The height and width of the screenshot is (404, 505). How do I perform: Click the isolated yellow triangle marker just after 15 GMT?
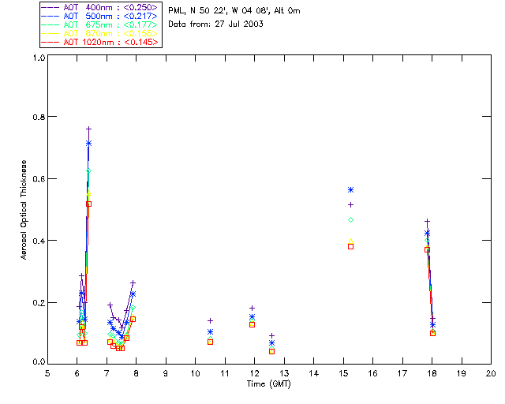(x=350, y=241)
